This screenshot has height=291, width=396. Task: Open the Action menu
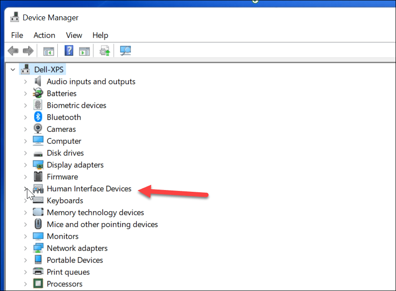44,35
